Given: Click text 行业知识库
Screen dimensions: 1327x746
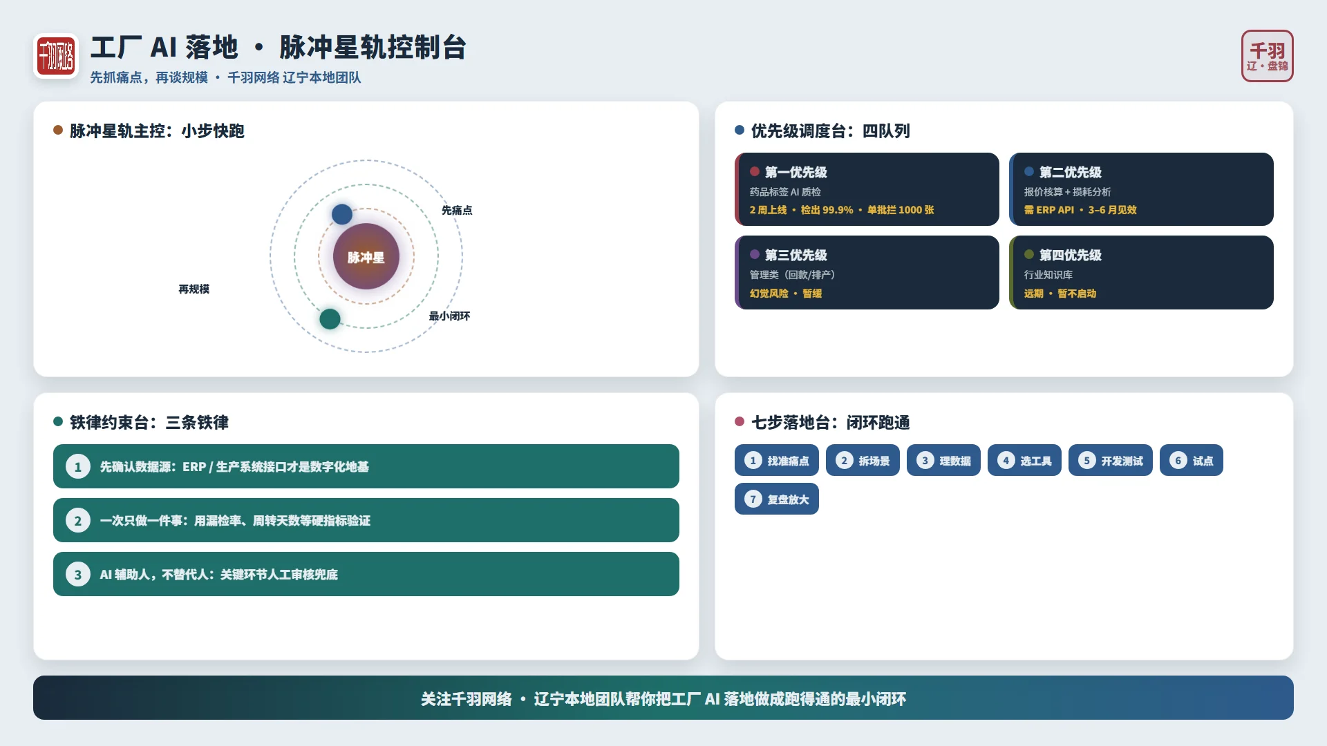Looking at the screenshot, I should coord(1048,275).
